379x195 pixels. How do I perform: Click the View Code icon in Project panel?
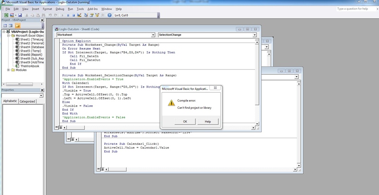[5, 26]
